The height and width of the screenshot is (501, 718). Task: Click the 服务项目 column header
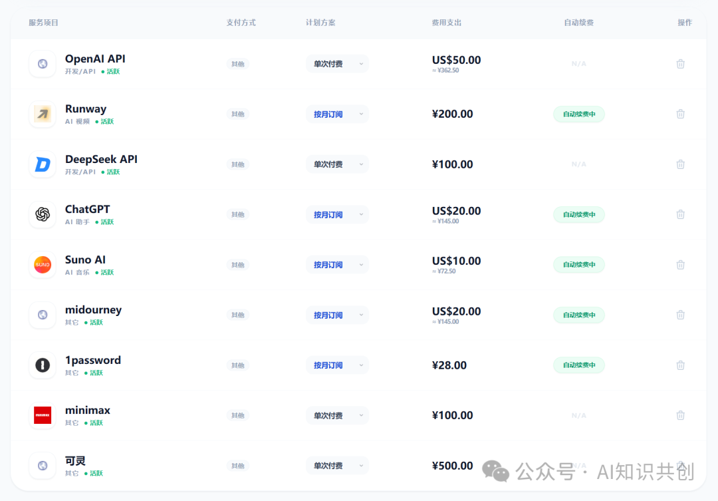coord(43,23)
